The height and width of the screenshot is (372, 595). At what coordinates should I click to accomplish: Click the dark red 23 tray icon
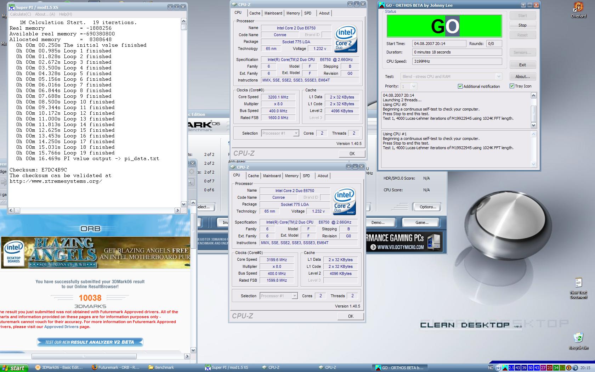pos(550,368)
